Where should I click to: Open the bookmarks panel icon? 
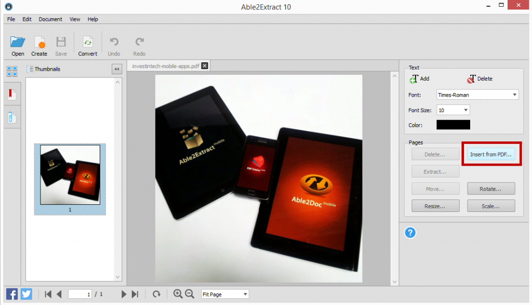click(12, 95)
